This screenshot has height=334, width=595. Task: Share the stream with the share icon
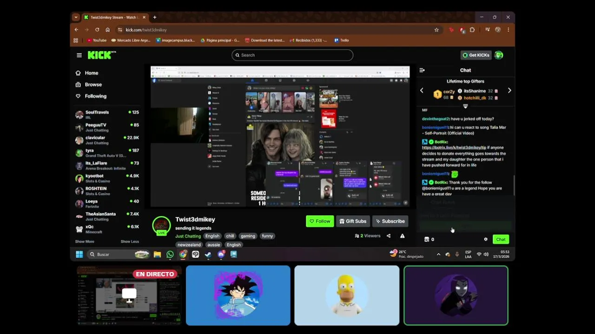389,236
